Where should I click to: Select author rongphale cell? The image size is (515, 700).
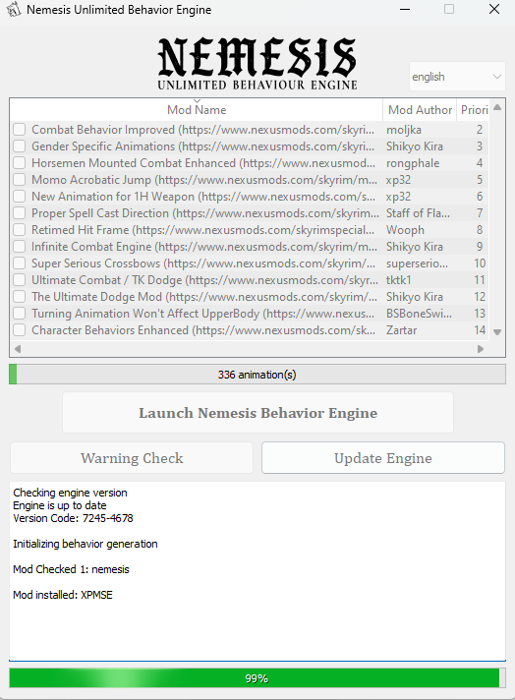413,163
